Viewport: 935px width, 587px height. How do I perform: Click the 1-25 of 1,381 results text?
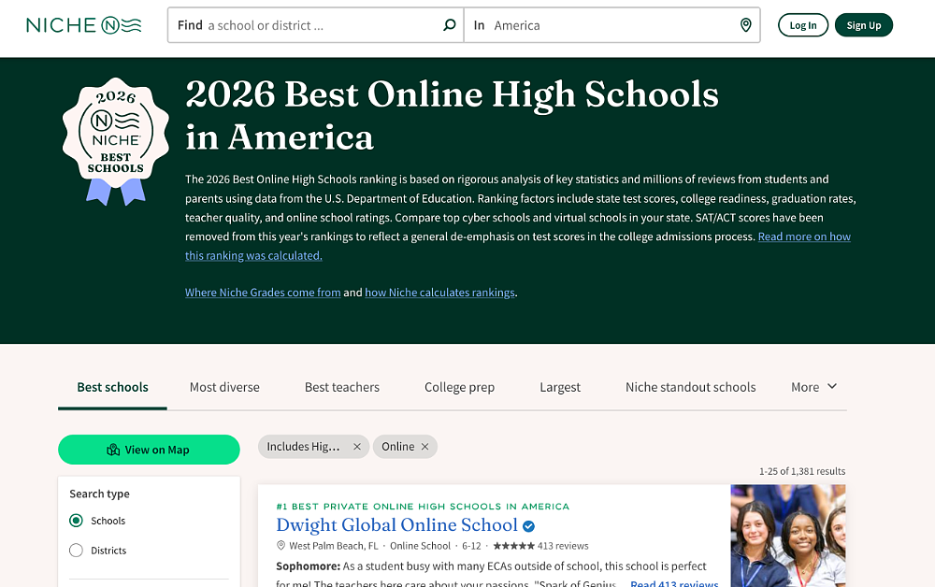coord(802,471)
